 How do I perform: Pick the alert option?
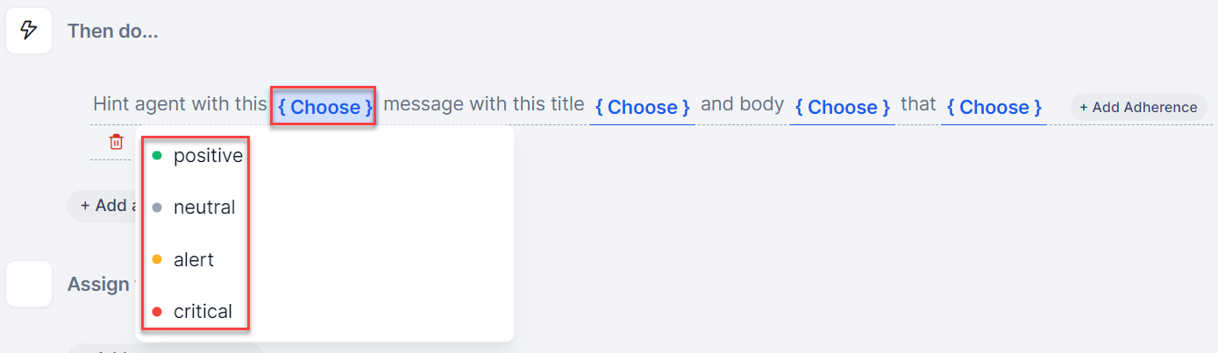click(194, 259)
